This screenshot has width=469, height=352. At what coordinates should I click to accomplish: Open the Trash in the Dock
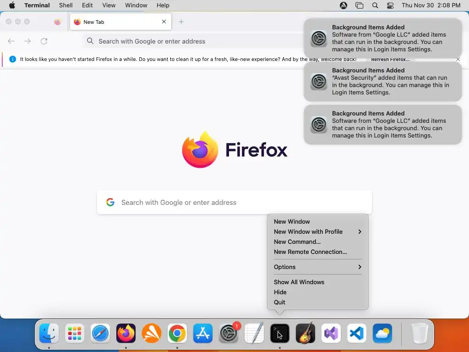(x=420, y=333)
